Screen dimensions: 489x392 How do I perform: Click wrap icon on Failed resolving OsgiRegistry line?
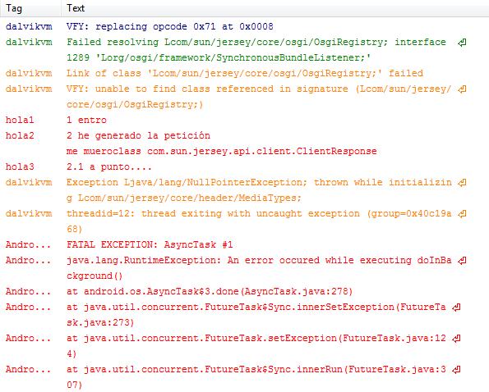click(462, 43)
